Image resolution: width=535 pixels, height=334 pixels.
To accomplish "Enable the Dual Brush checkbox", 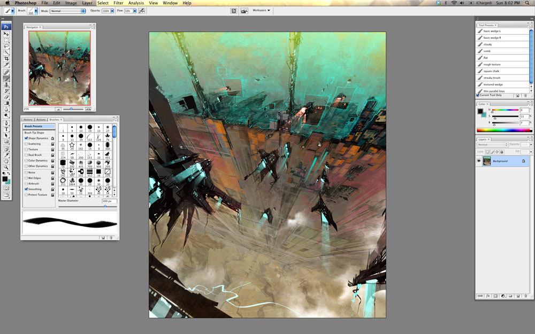I will [x=26, y=155].
